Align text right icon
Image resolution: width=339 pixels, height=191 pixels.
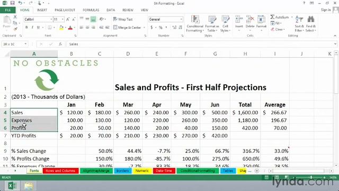tap(93, 28)
